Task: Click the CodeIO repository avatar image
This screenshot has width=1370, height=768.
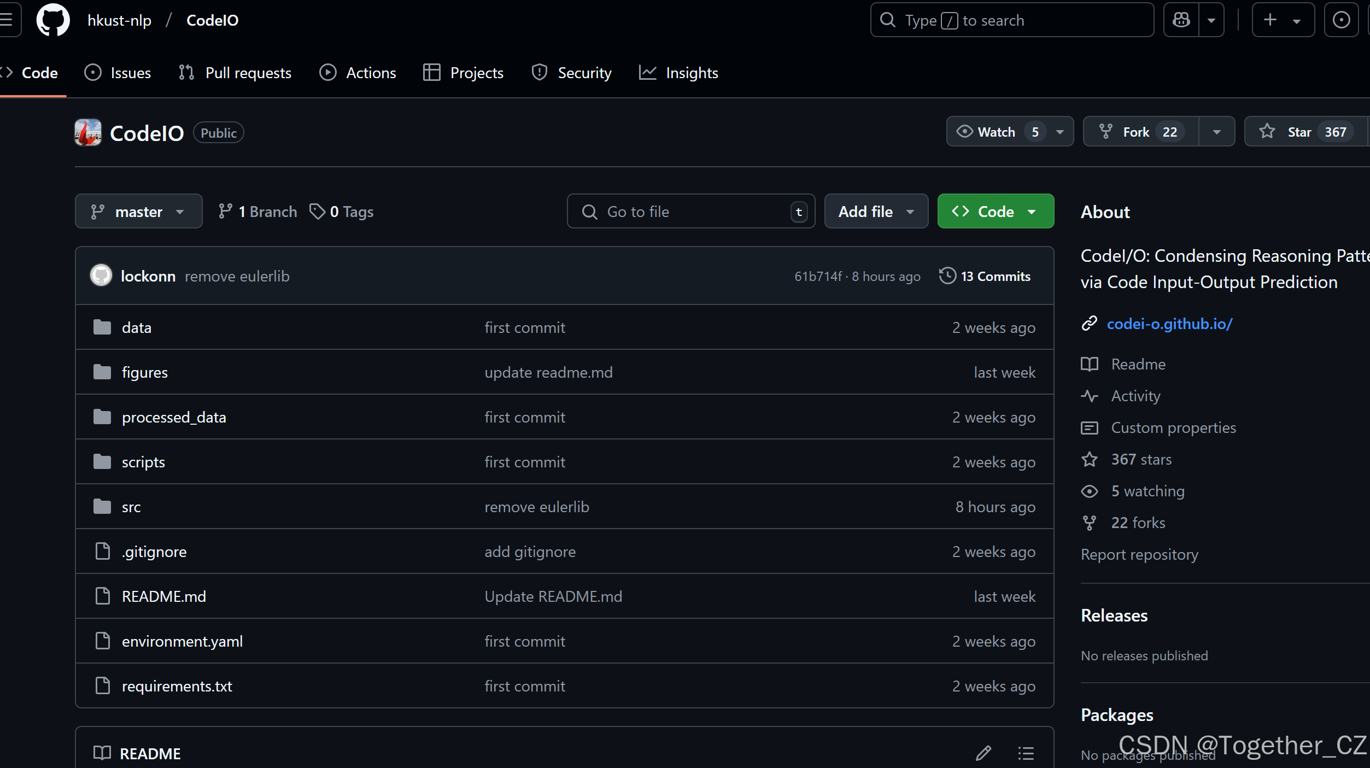Action: tap(88, 133)
